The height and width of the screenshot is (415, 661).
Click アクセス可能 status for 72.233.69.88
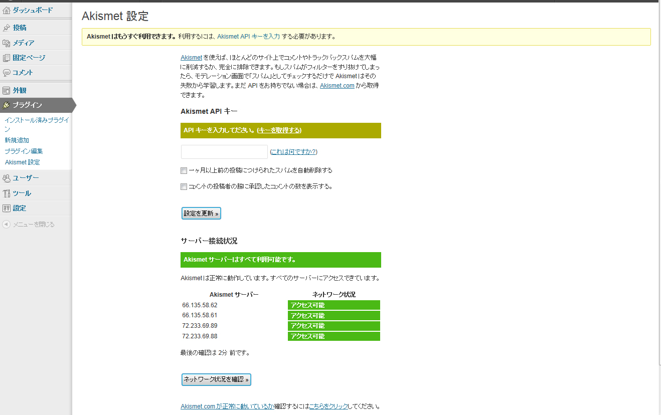334,336
